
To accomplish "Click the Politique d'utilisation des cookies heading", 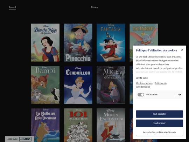I will tap(156, 50).
